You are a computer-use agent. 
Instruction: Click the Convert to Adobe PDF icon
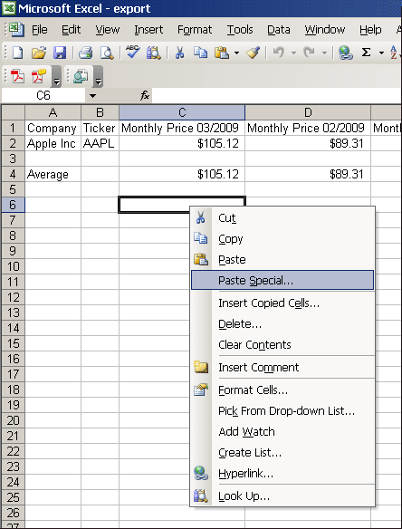click(17, 76)
